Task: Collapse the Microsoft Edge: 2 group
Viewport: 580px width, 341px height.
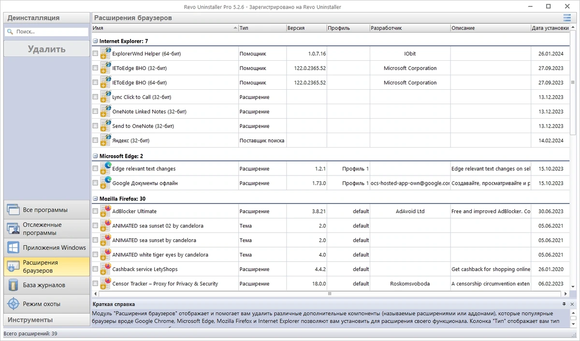Action: coord(95,156)
